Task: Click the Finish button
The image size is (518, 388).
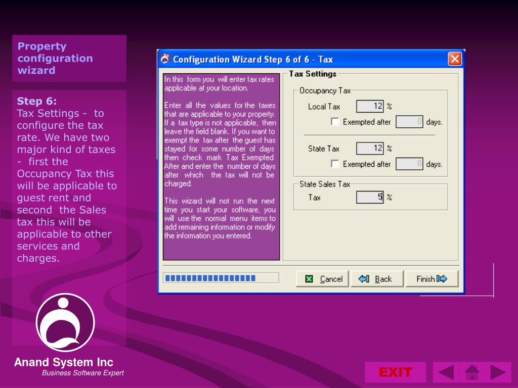Action: [432, 279]
